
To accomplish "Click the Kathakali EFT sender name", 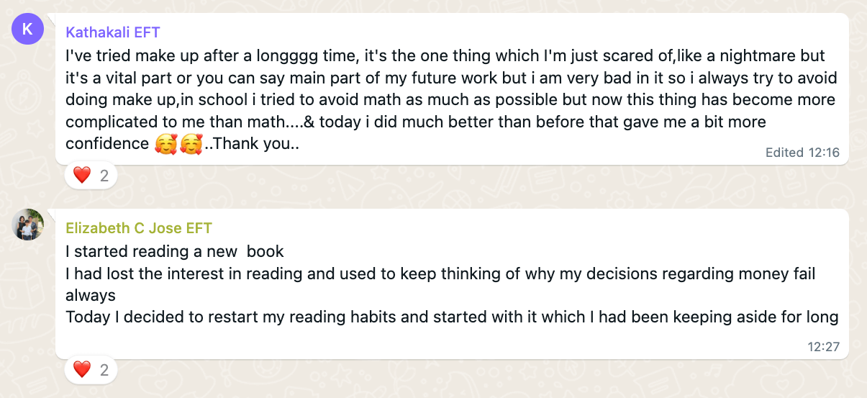I will tap(112, 32).
